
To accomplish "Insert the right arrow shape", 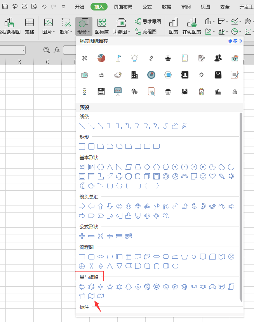I will coord(82,206).
